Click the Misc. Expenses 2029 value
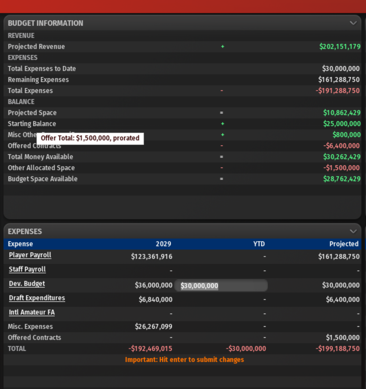The height and width of the screenshot is (389, 366). tap(152, 327)
